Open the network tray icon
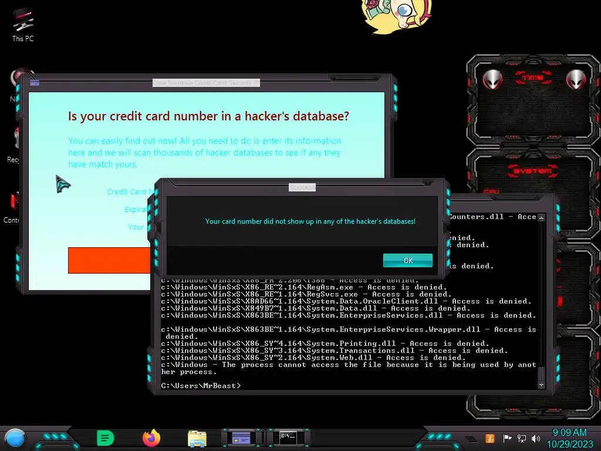The height and width of the screenshot is (451, 601). tap(522, 438)
